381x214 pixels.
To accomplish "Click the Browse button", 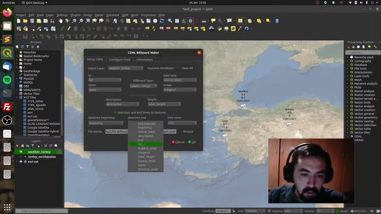I will tap(188, 131).
